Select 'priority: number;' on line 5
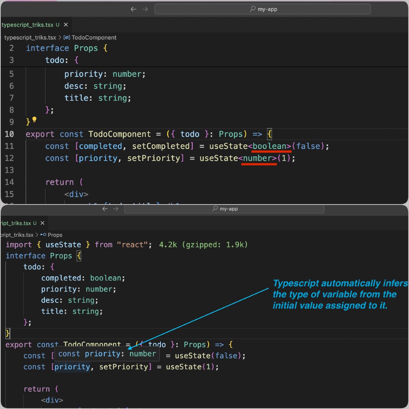The image size is (409, 409). pyautogui.click(x=105, y=74)
